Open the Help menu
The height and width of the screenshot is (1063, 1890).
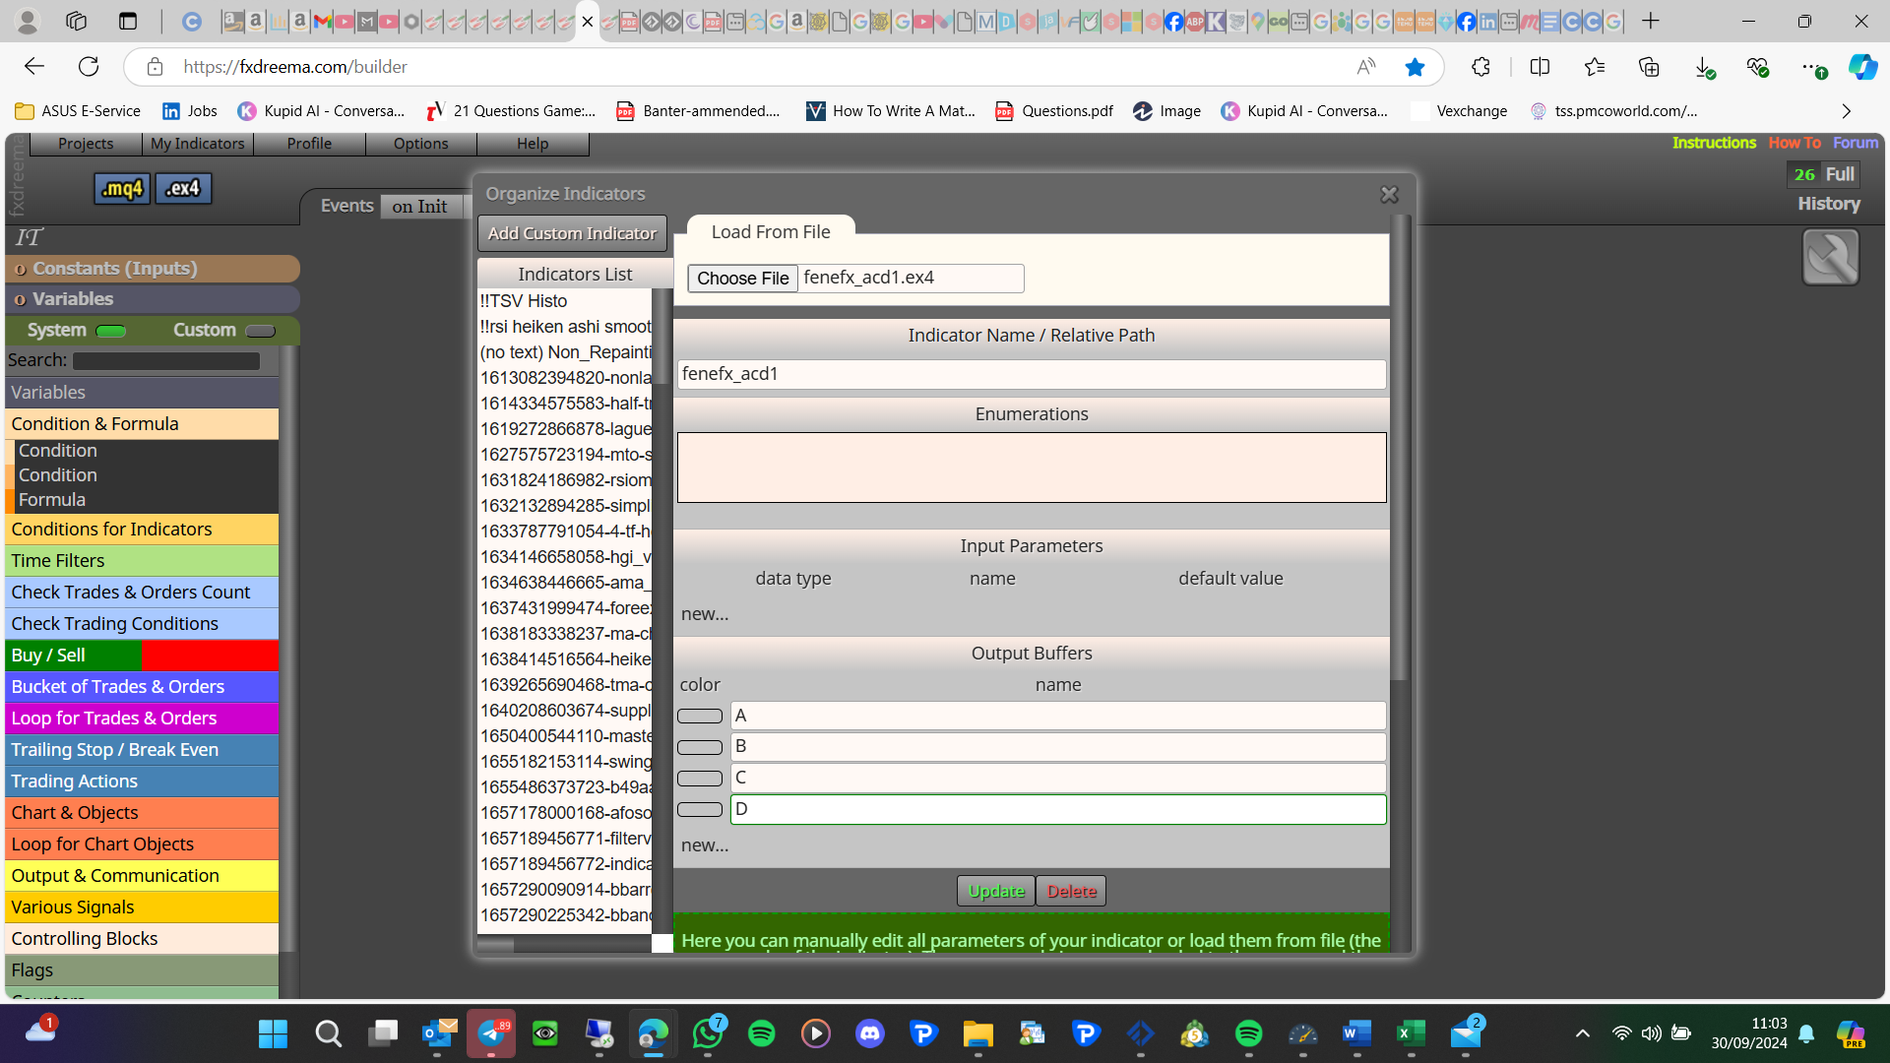click(x=533, y=144)
